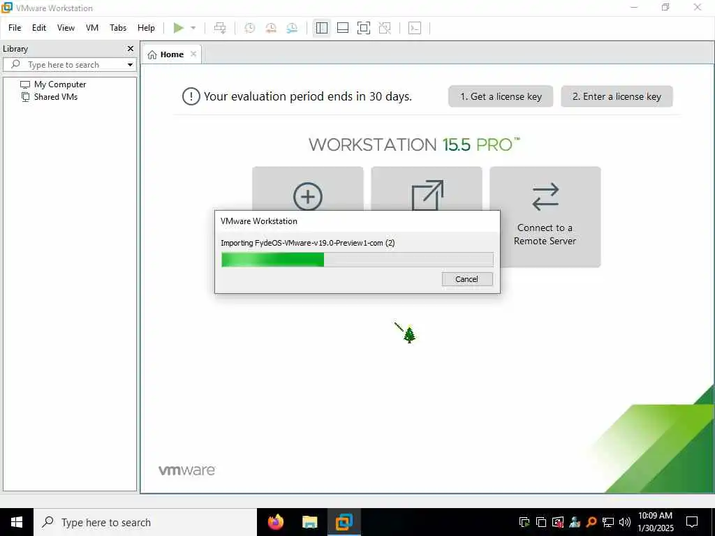Viewport: 715px width, 536px height.
Task: Click the Send Ctrl+Alt+Del toolbar icon
Action: pyautogui.click(x=220, y=28)
